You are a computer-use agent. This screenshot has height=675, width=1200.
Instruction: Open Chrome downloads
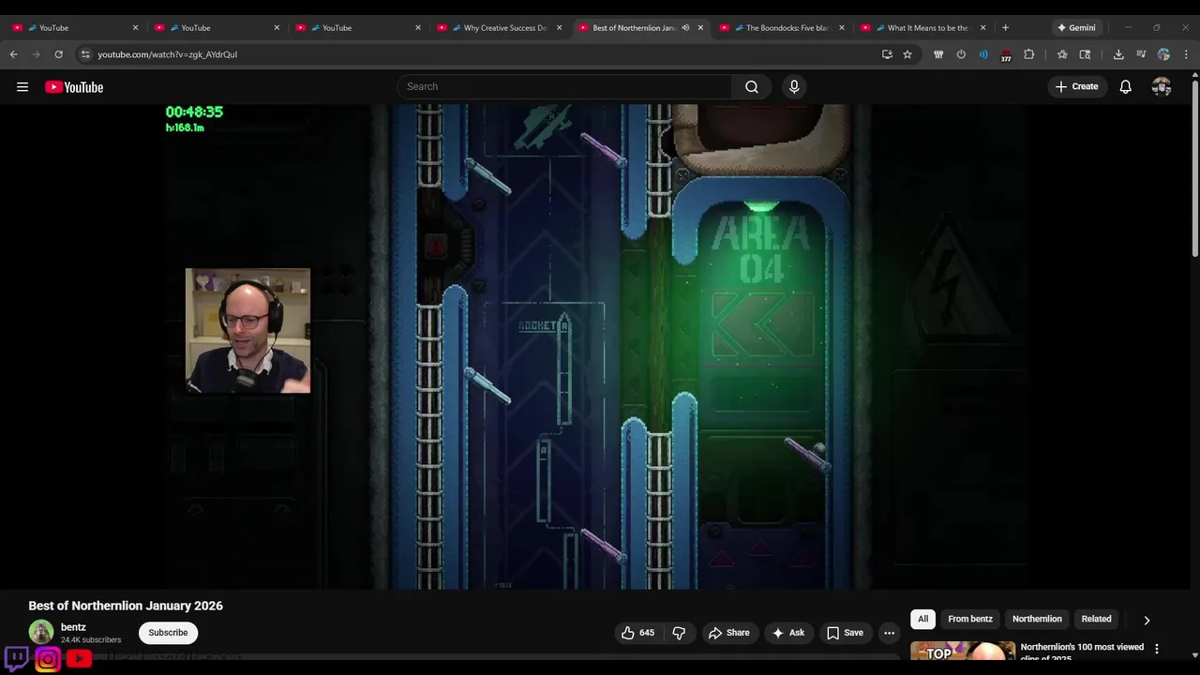point(1118,54)
